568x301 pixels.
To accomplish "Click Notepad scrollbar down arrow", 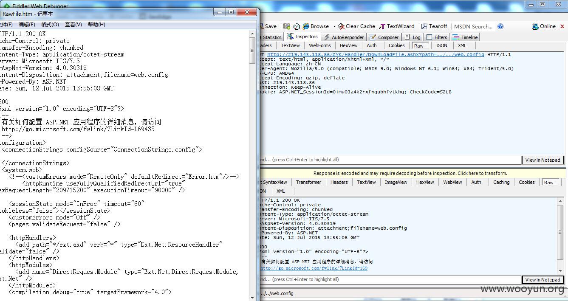I will [x=252, y=297].
